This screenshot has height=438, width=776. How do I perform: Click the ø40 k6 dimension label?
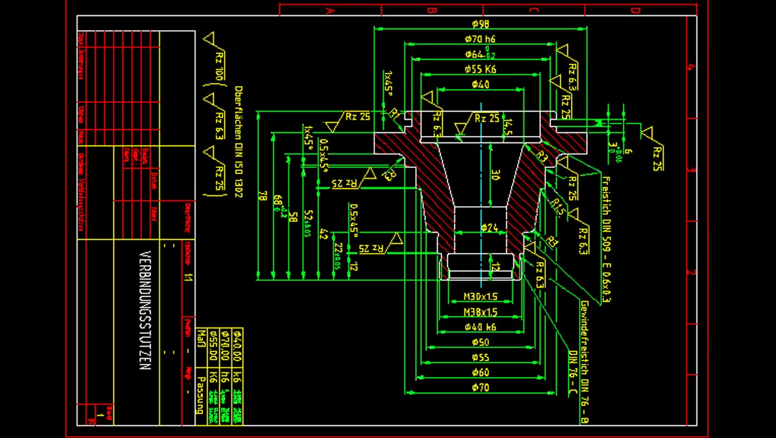[480, 327]
